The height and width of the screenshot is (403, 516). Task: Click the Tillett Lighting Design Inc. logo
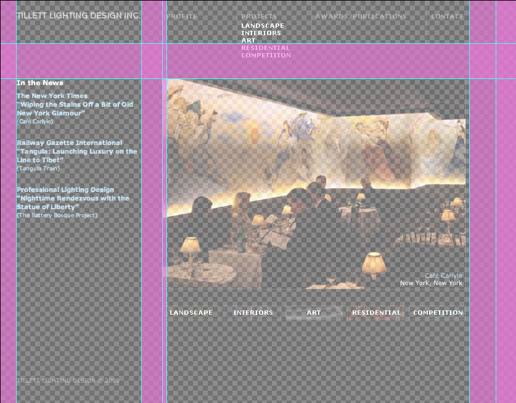click(x=78, y=15)
